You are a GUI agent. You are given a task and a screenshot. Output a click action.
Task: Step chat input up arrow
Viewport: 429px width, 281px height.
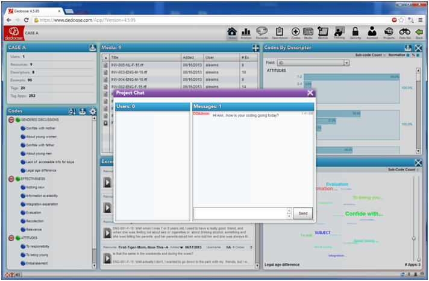point(289,210)
